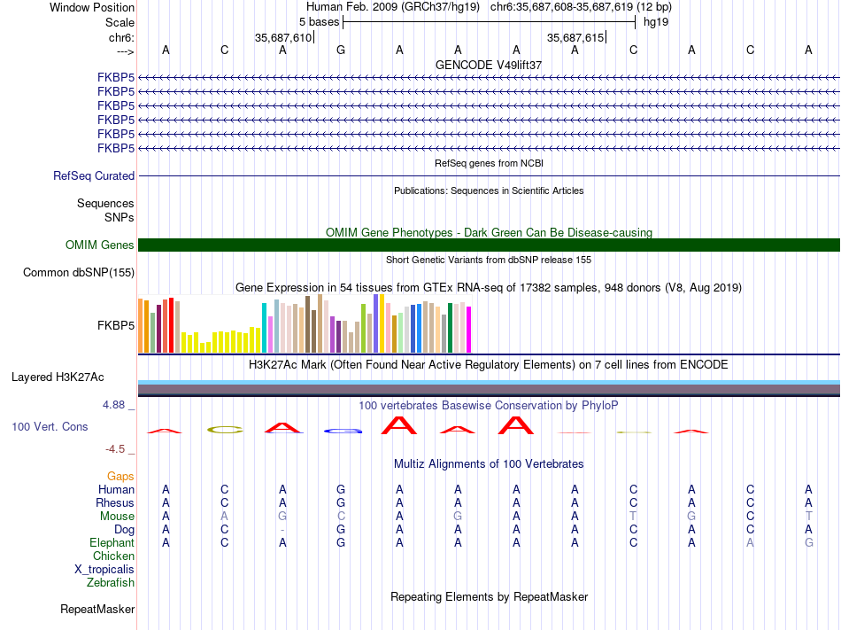
Task: Click the dark green OMIM gene bar
Action: tap(489, 245)
